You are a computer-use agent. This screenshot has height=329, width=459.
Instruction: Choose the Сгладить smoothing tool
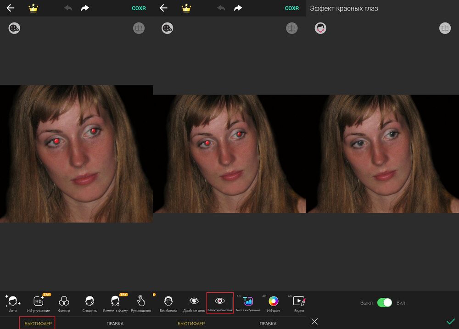(90, 302)
